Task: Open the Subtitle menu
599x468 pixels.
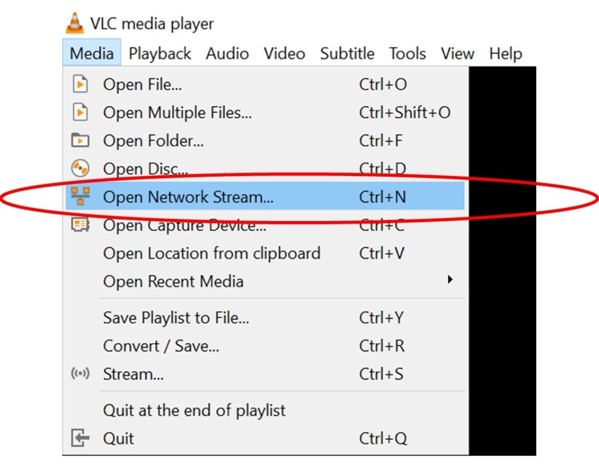Action: pyautogui.click(x=347, y=53)
